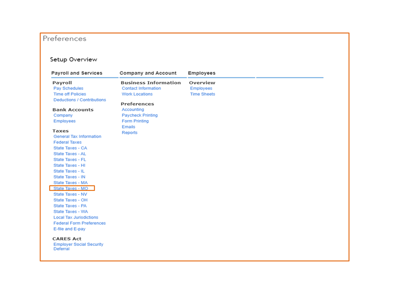Open Employees bank accounts link
The image size is (396, 296).
(64, 121)
